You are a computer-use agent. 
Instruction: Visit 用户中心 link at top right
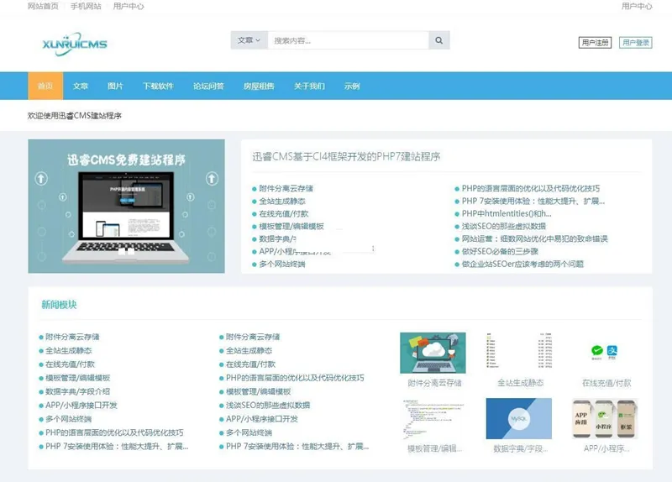click(x=637, y=6)
